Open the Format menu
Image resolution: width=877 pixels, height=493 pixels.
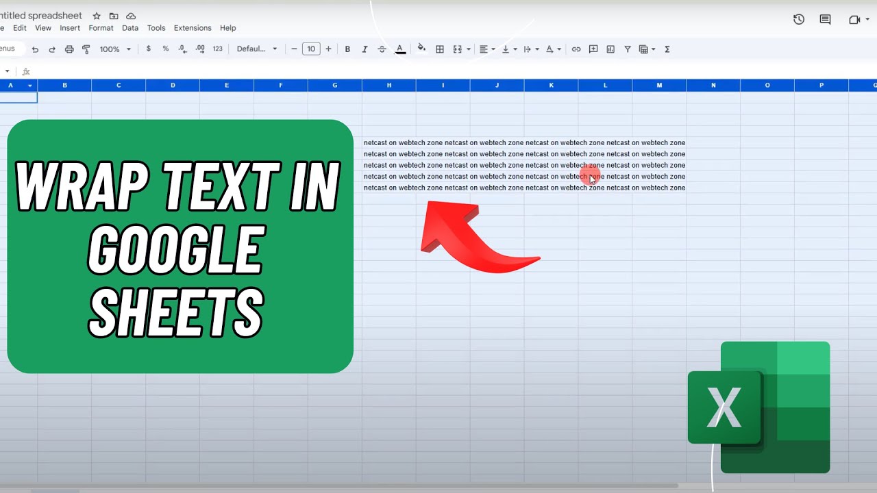tap(101, 28)
